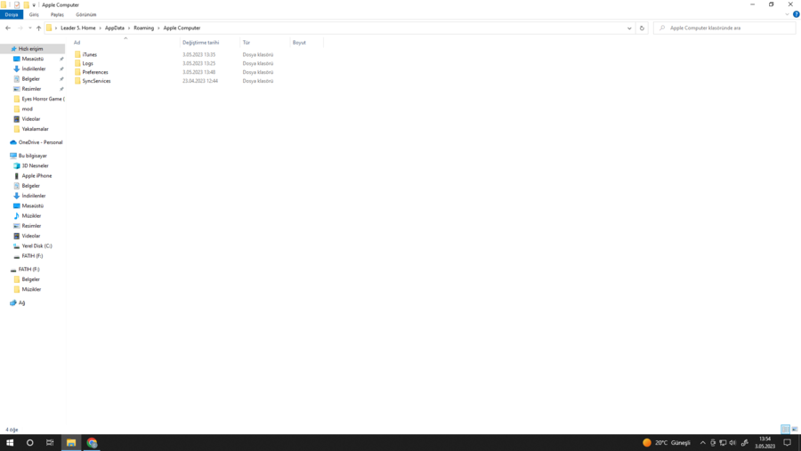
Task: Open Resimler under Hızlı erişim
Action: (x=31, y=89)
